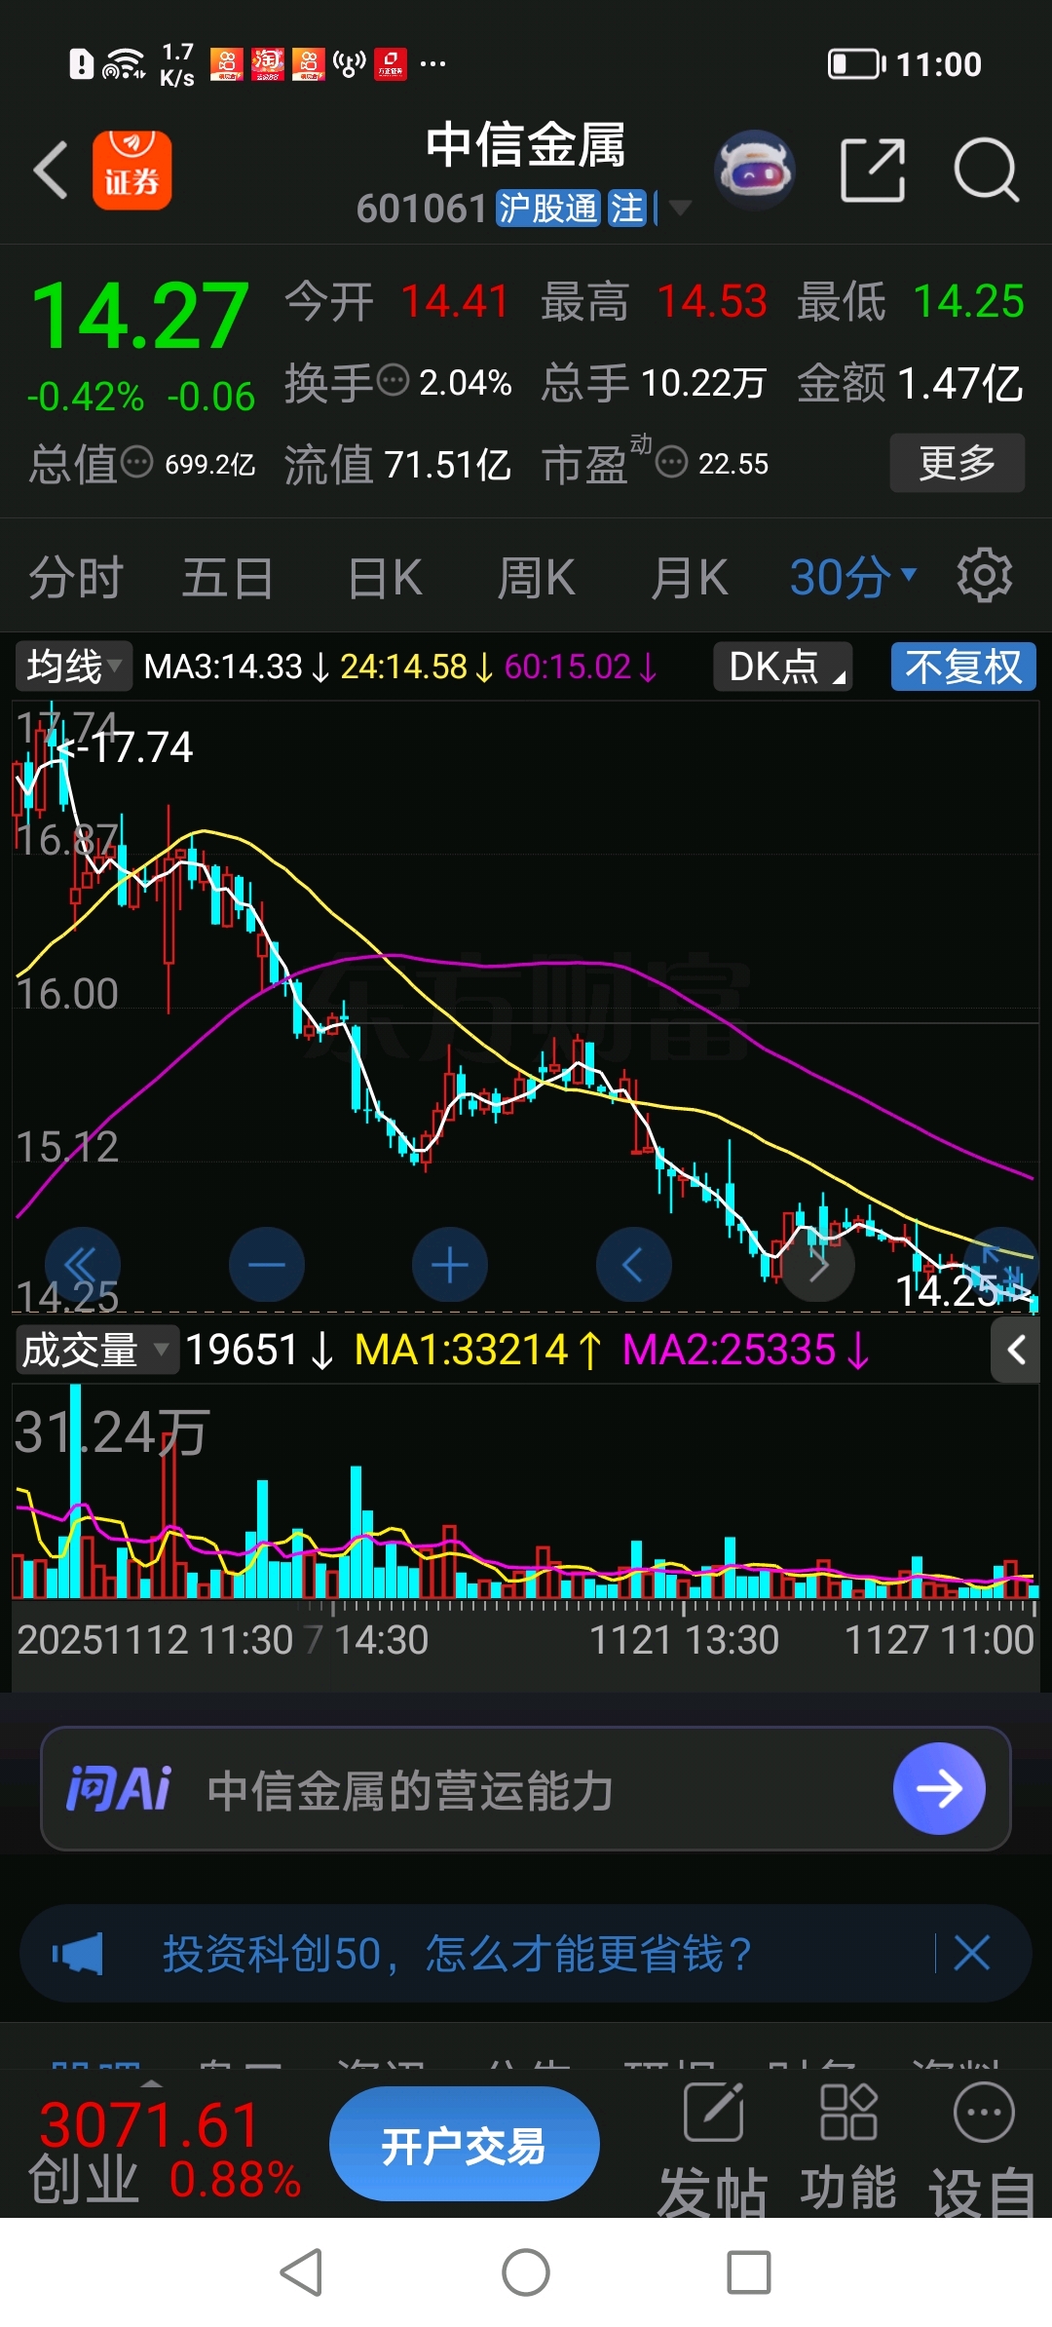Tap the 注 note badge
The height and width of the screenshot is (2327, 1052).
pyautogui.click(x=626, y=208)
